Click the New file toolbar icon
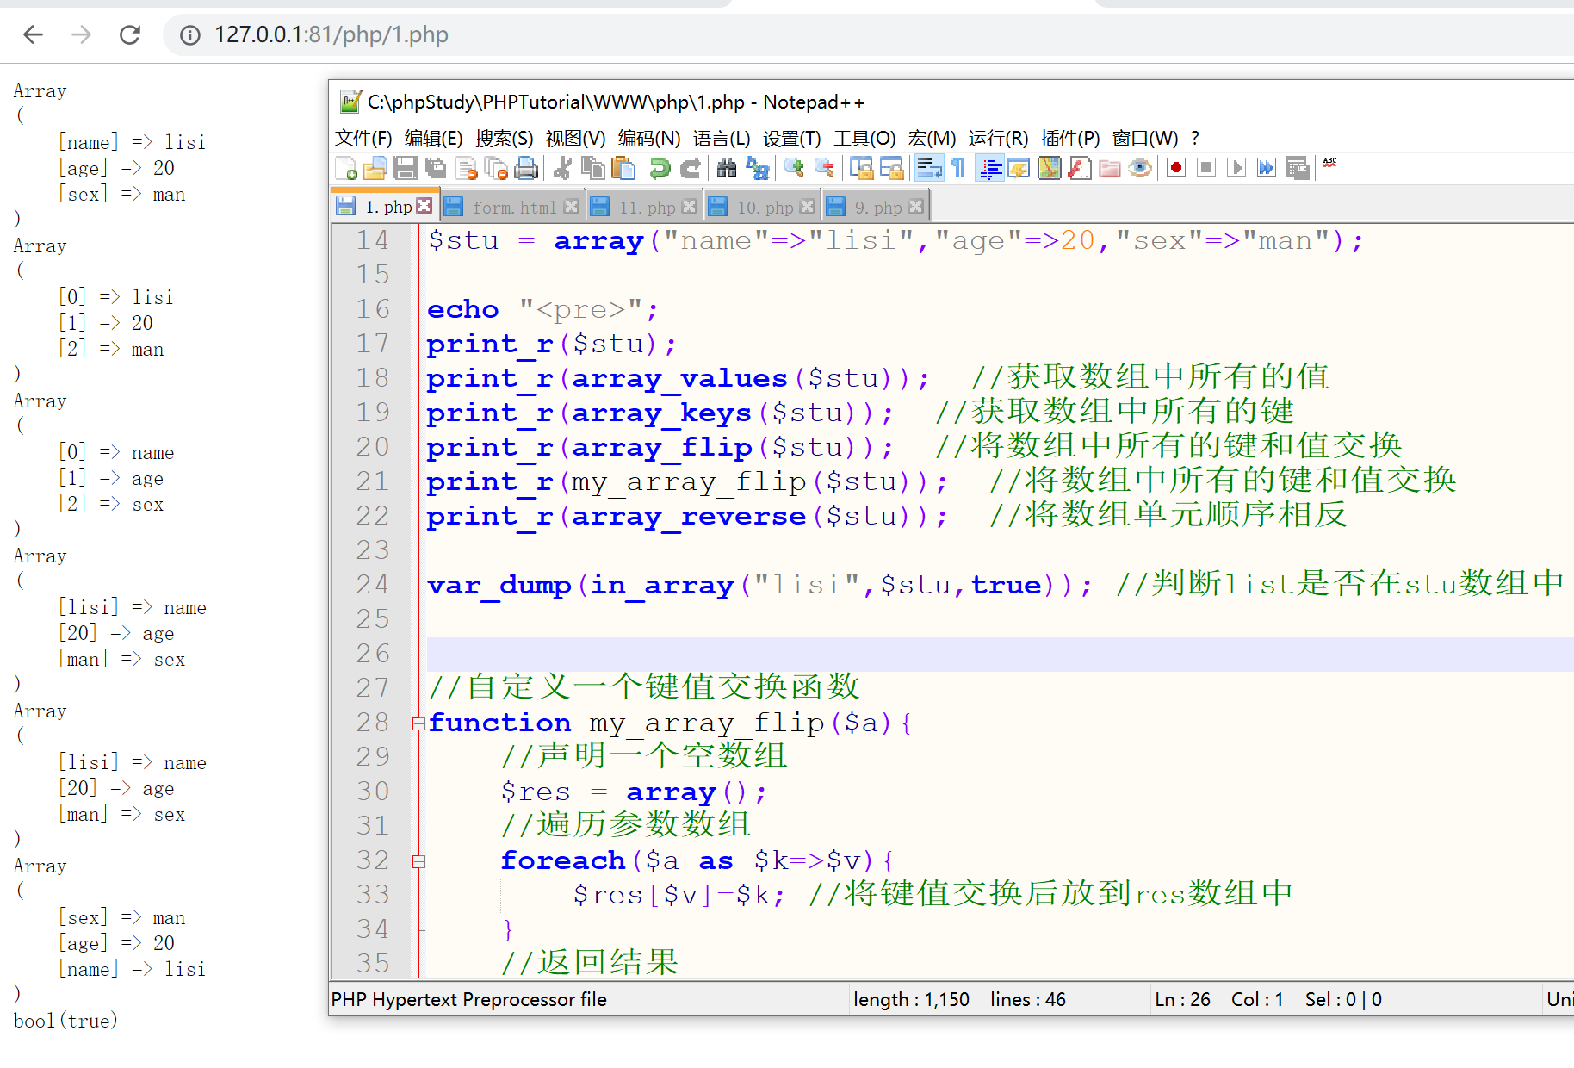Viewport: 1574px width, 1068px height. click(346, 168)
